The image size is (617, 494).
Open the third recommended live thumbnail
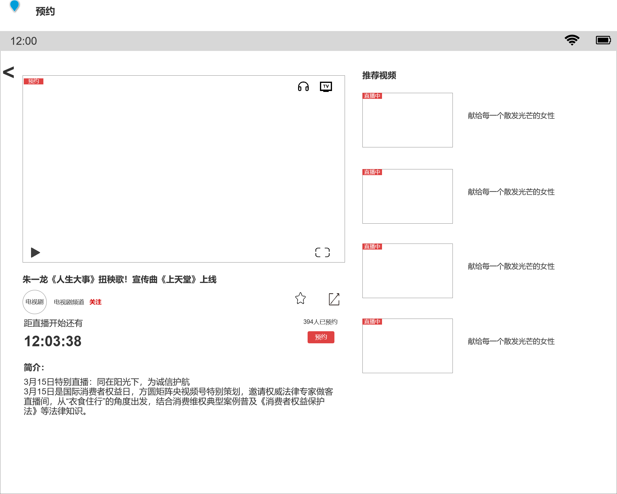coord(407,271)
